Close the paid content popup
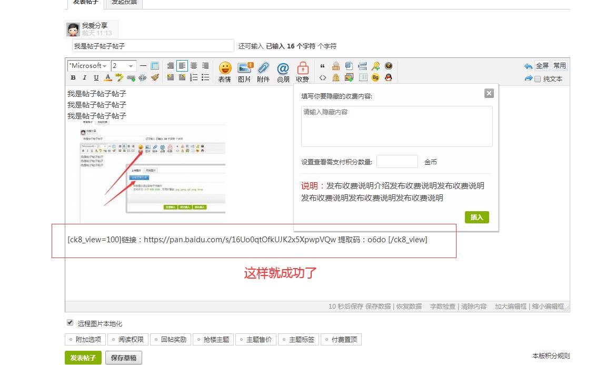 pyautogui.click(x=489, y=93)
